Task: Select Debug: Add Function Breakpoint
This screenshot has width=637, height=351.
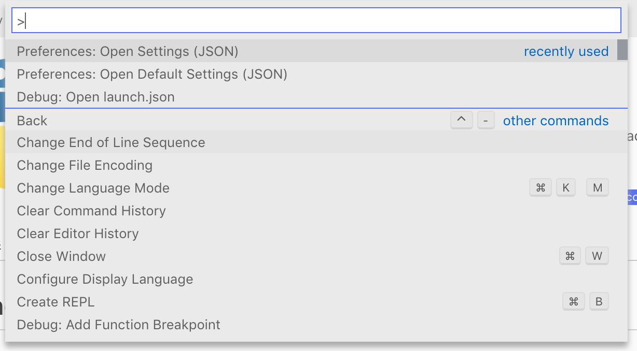Action: click(119, 325)
